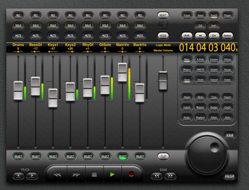
Task: Toggle the SMPTE display button
Action: tap(200, 70)
